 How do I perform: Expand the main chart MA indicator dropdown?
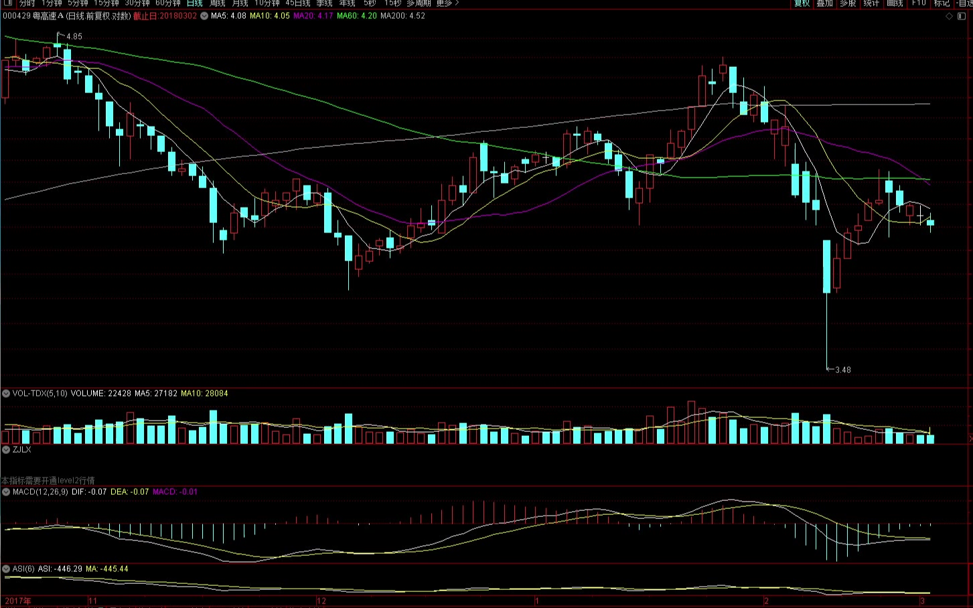click(x=204, y=16)
